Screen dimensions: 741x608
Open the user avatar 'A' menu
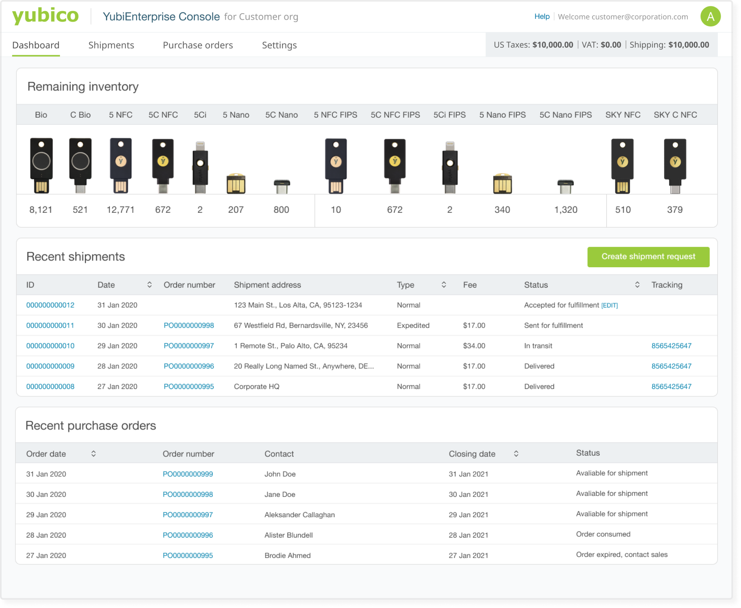710,16
